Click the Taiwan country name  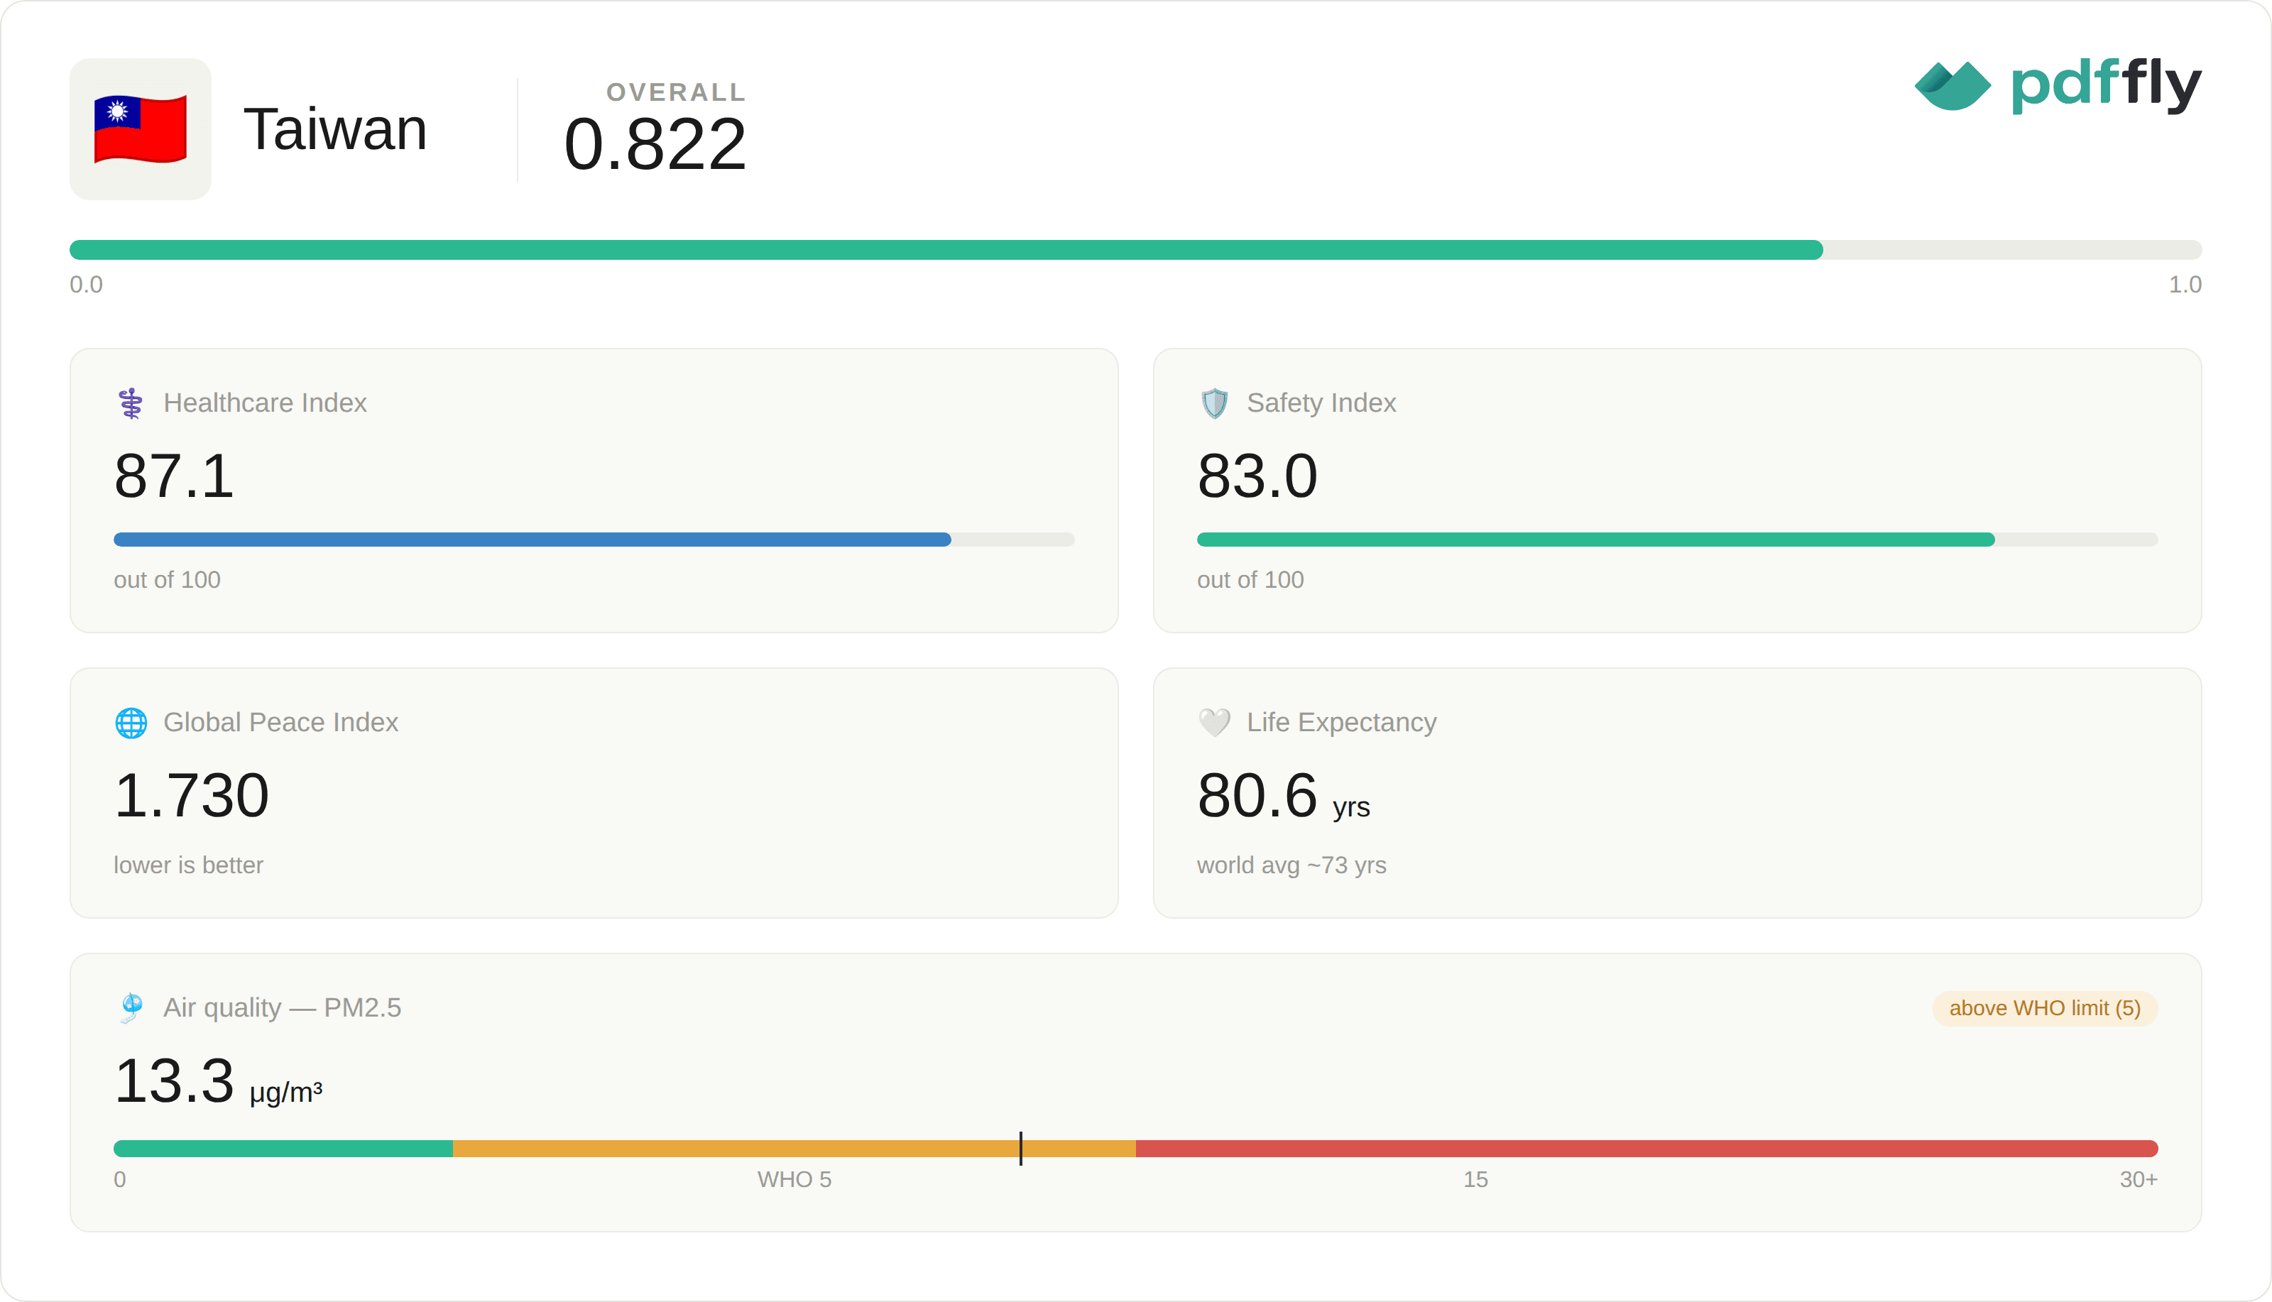click(x=335, y=128)
